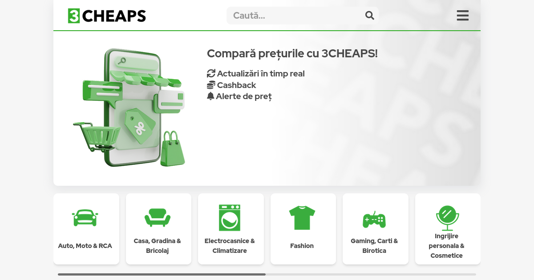Click the car icon for Auto, Moto & RCA
534x280 pixels.
pos(85,218)
